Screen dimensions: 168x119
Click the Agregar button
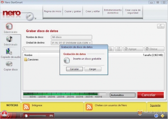133,49
